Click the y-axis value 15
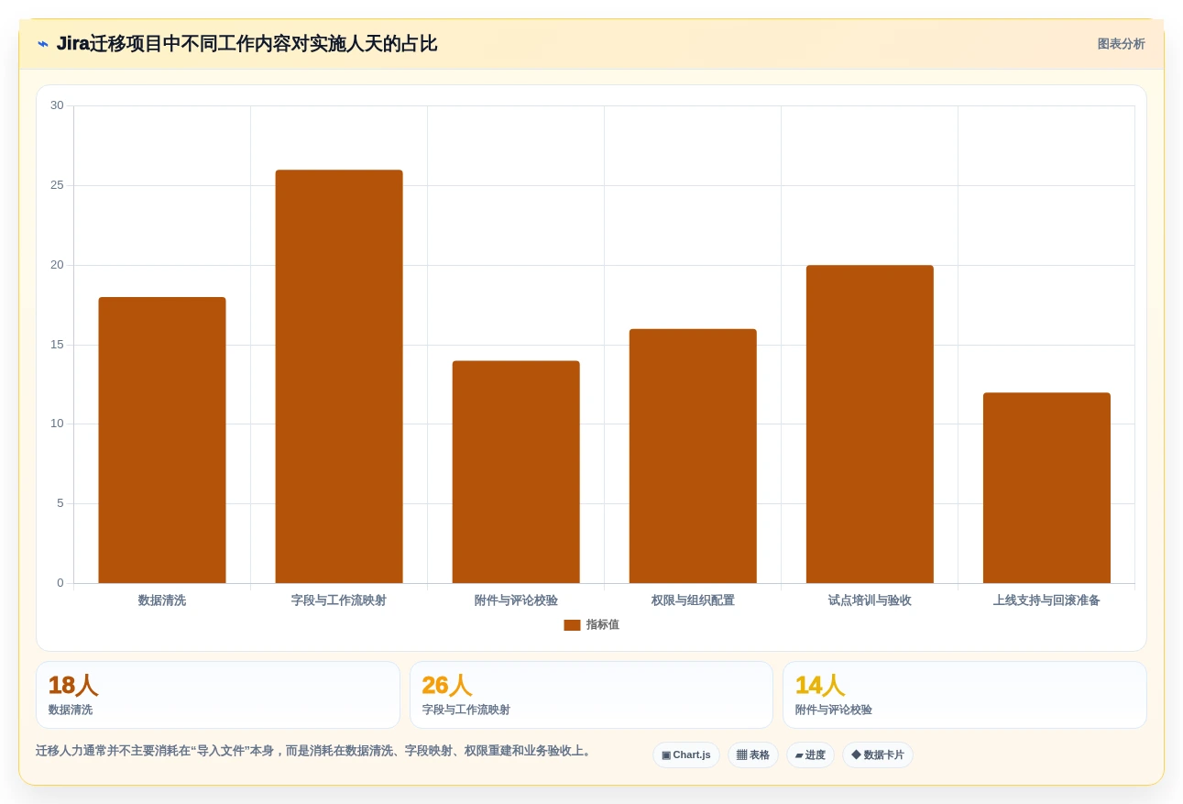 click(57, 345)
